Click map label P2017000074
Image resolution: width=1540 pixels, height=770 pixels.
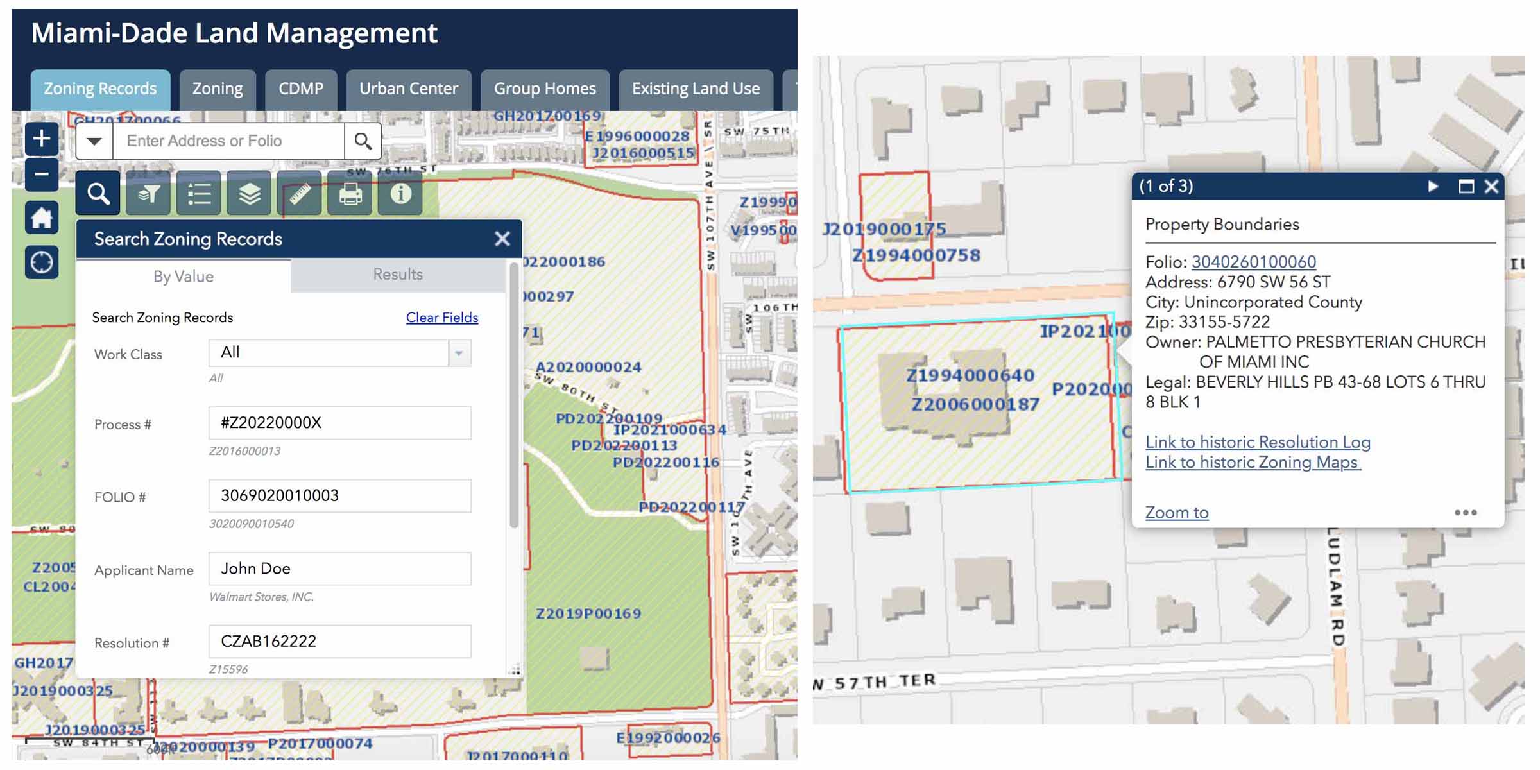point(320,744)
